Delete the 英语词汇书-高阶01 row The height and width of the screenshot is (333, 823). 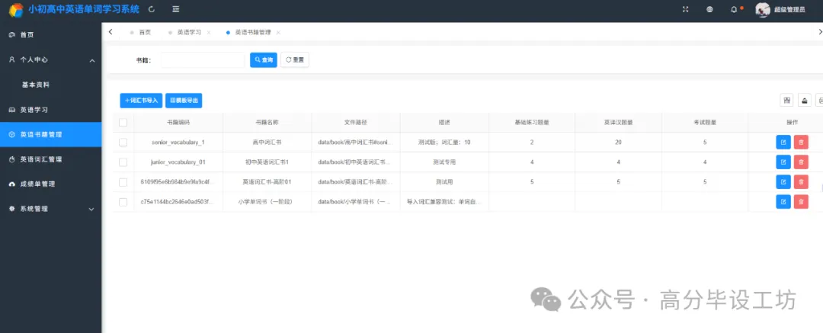point(800,181)
